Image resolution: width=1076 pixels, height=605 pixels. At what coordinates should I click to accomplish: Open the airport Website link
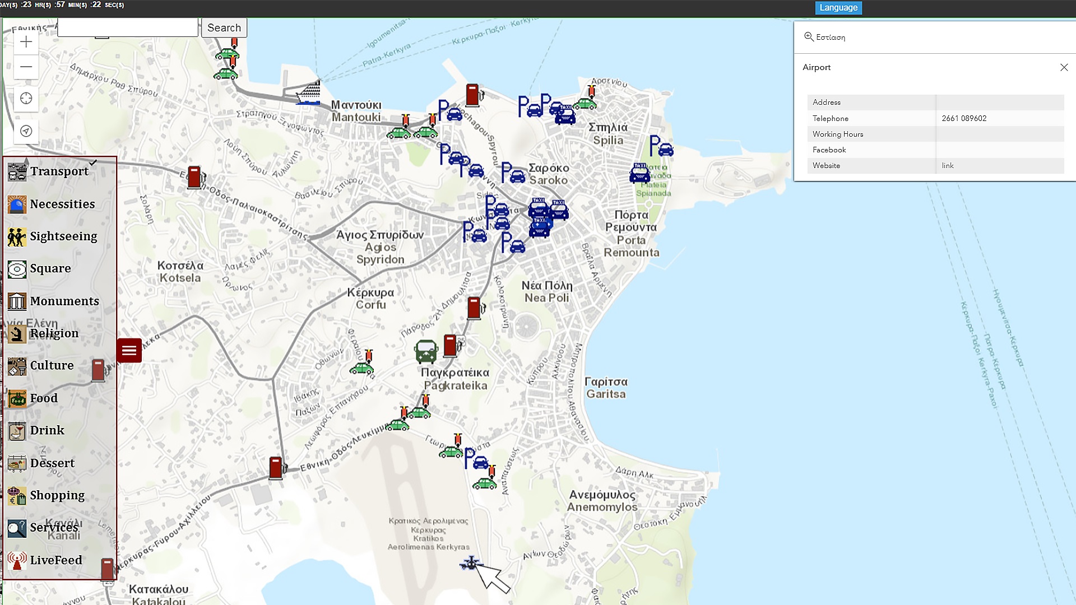[948, 166]
